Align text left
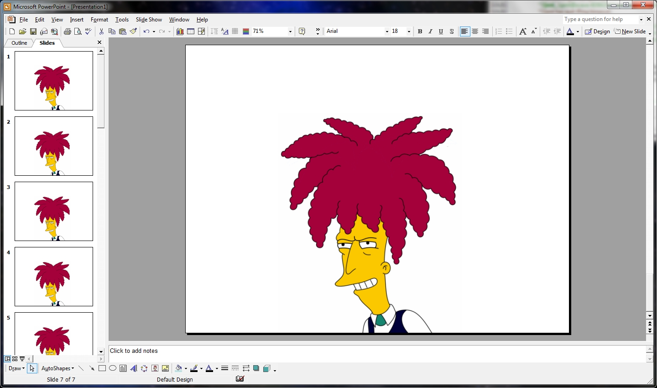This screenshot has height=388, width=657. (x=464, y=31)
